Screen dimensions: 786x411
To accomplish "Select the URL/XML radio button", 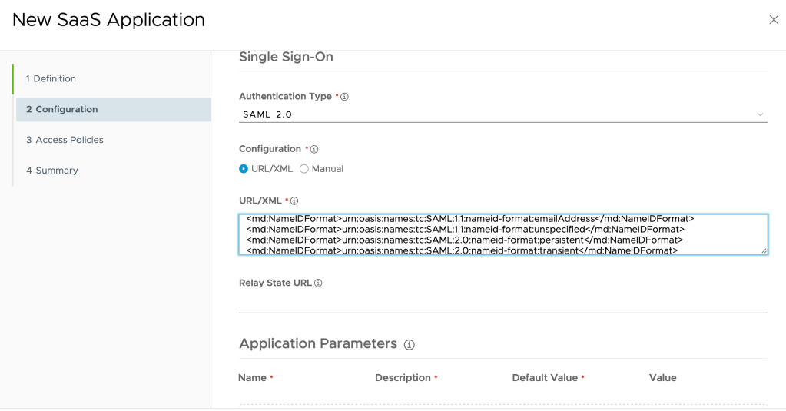I will 244,169.
